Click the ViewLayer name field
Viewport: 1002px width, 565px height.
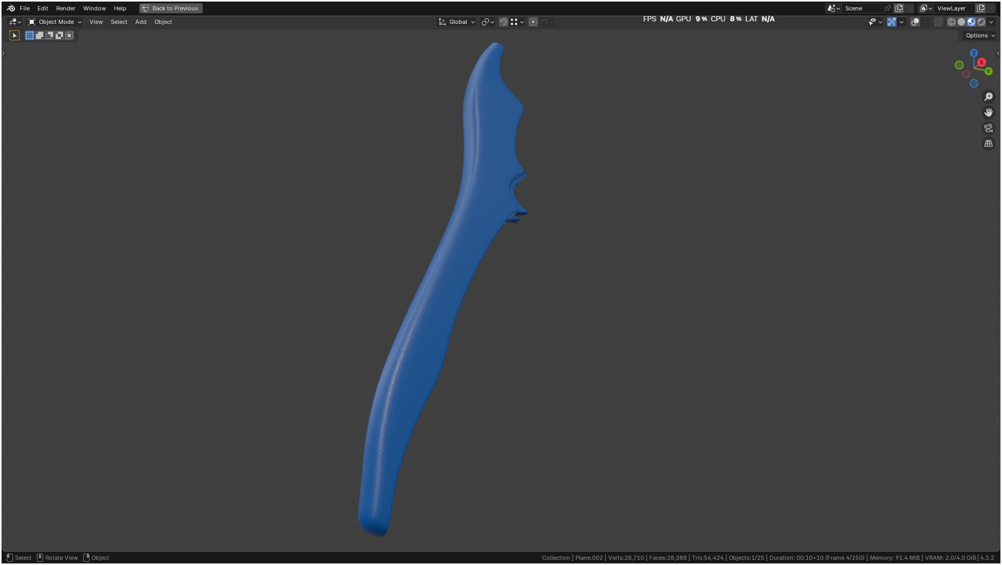click(x=955, y=8)
